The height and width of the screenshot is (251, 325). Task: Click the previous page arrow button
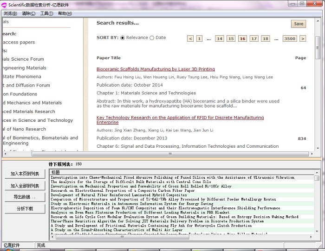(190, 38)
